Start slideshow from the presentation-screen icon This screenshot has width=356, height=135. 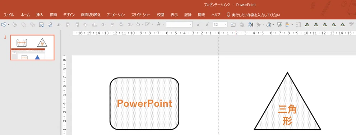(279, 24)
